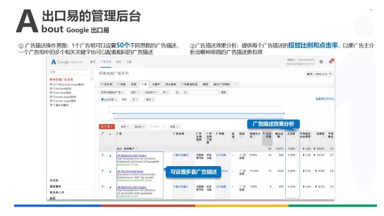Image resolution: width=384 pixels, height=216 pixels.
Task: Switch to the 广告系列 sub-tab
Action: [x=107, y=84]
